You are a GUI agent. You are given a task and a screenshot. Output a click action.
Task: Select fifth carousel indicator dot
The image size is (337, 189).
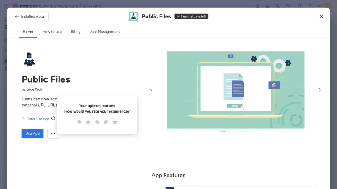[x=249, y=131]
